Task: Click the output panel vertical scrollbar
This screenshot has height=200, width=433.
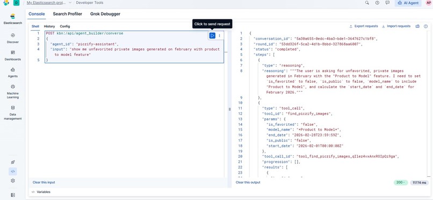Action: (429, 104)
